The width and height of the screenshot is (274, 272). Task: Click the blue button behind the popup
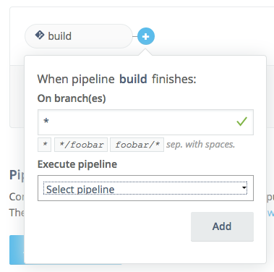[x=17, y=250]
